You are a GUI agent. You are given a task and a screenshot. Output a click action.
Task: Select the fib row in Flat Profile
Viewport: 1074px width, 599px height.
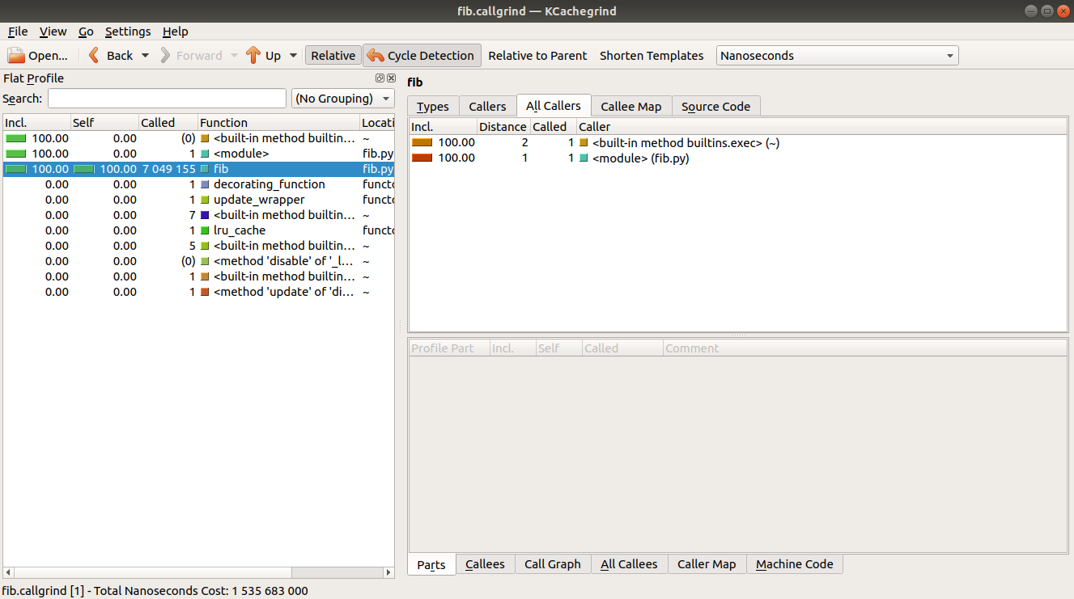click(x=198, y=169)
